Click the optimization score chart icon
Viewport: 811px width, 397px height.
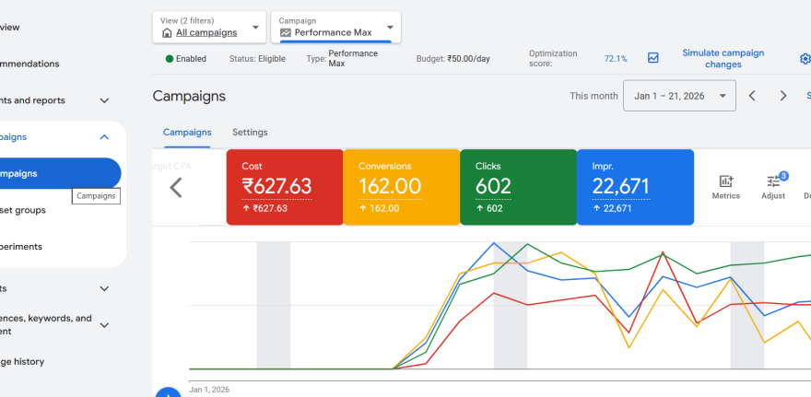coord(653,58)
